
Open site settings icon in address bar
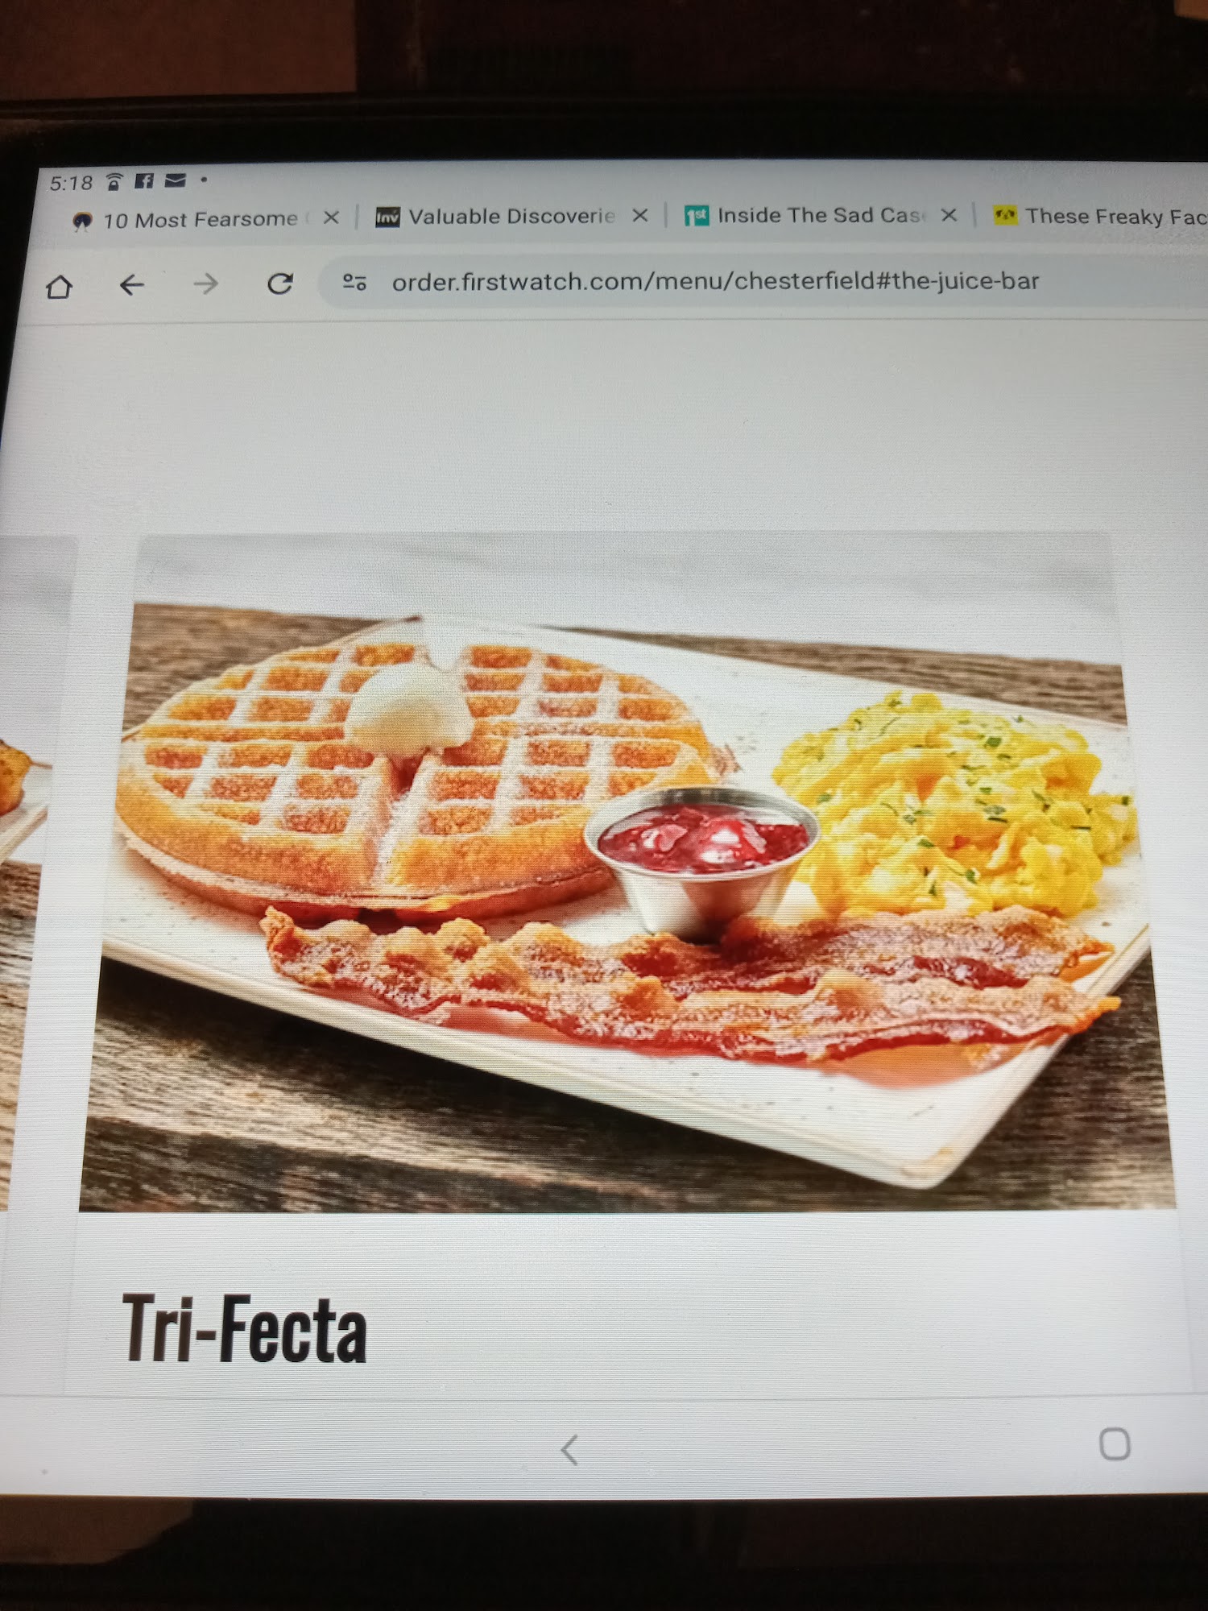click(x=354, y=282)
